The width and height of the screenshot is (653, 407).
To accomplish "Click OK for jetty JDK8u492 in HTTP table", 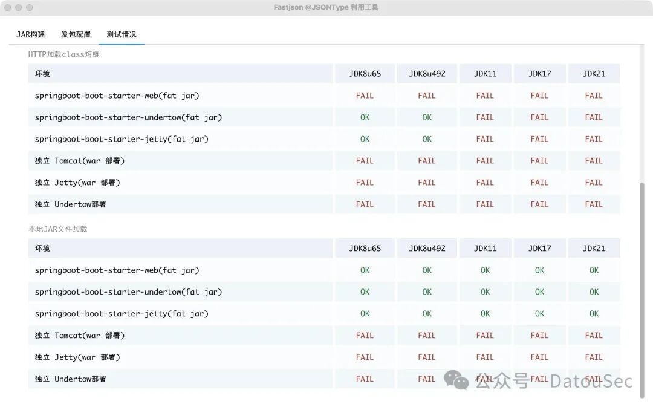I will tap(427, 139).
